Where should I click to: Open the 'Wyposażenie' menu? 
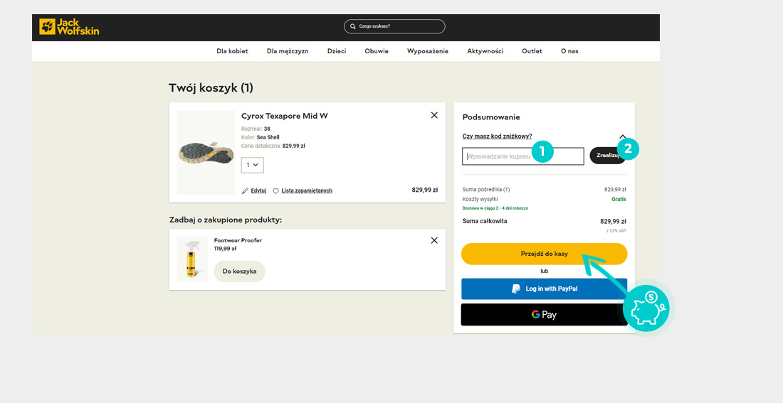(428, 51)
